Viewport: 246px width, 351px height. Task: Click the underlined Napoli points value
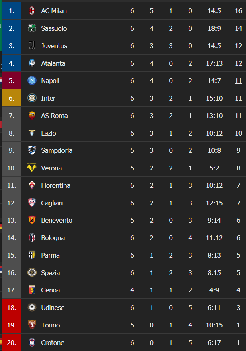pos(238,81)
